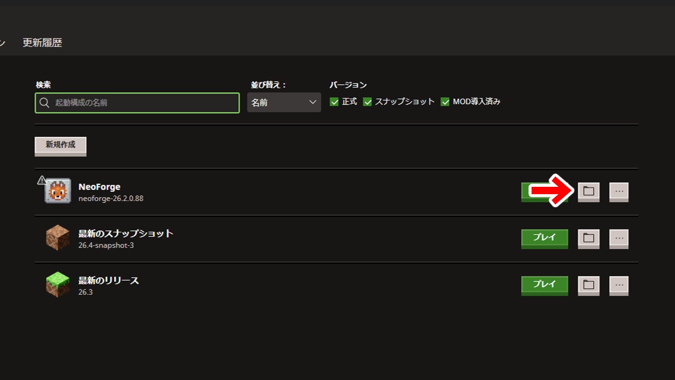Switch to the 更新履歴 tab

click(x=42, y=43)
